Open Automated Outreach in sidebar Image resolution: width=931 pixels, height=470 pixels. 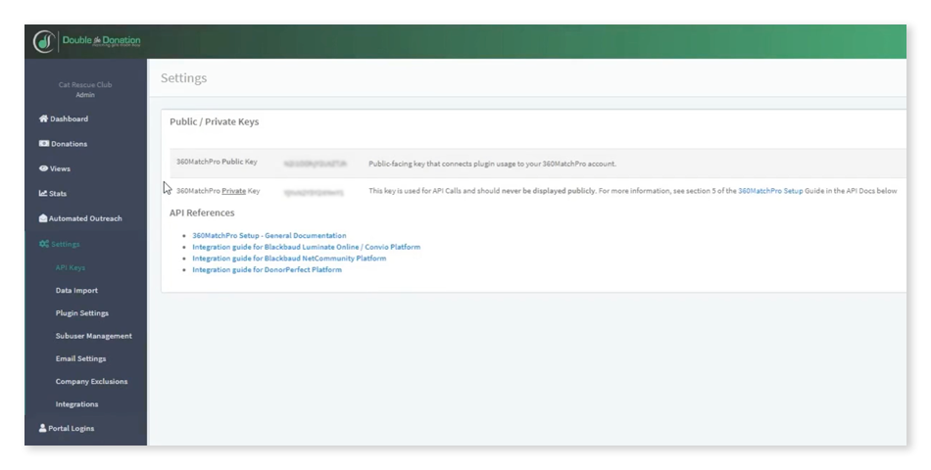click(85, 218)
